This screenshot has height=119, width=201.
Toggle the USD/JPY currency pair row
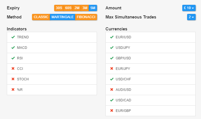(151, 48)
